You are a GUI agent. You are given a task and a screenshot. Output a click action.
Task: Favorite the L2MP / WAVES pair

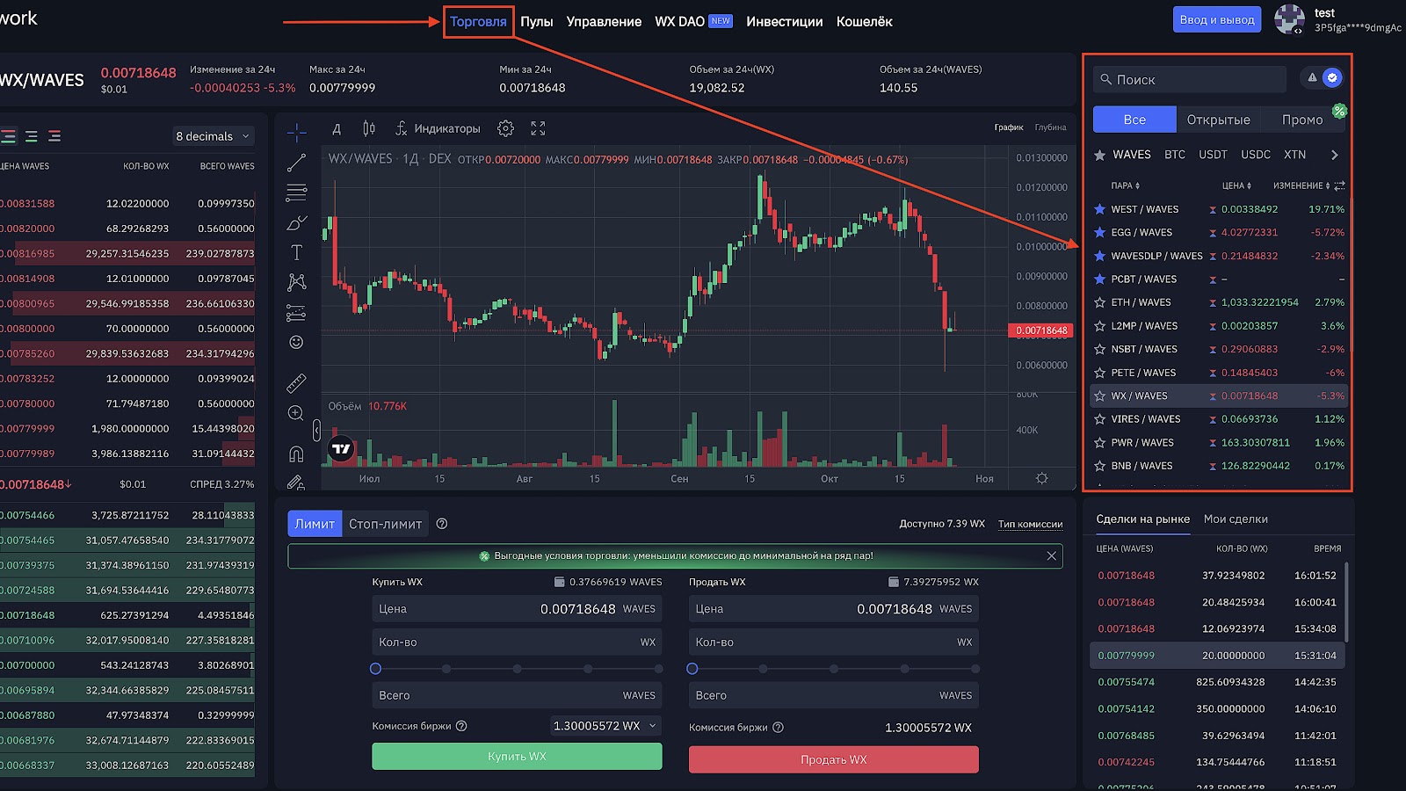coord(1099,325)
